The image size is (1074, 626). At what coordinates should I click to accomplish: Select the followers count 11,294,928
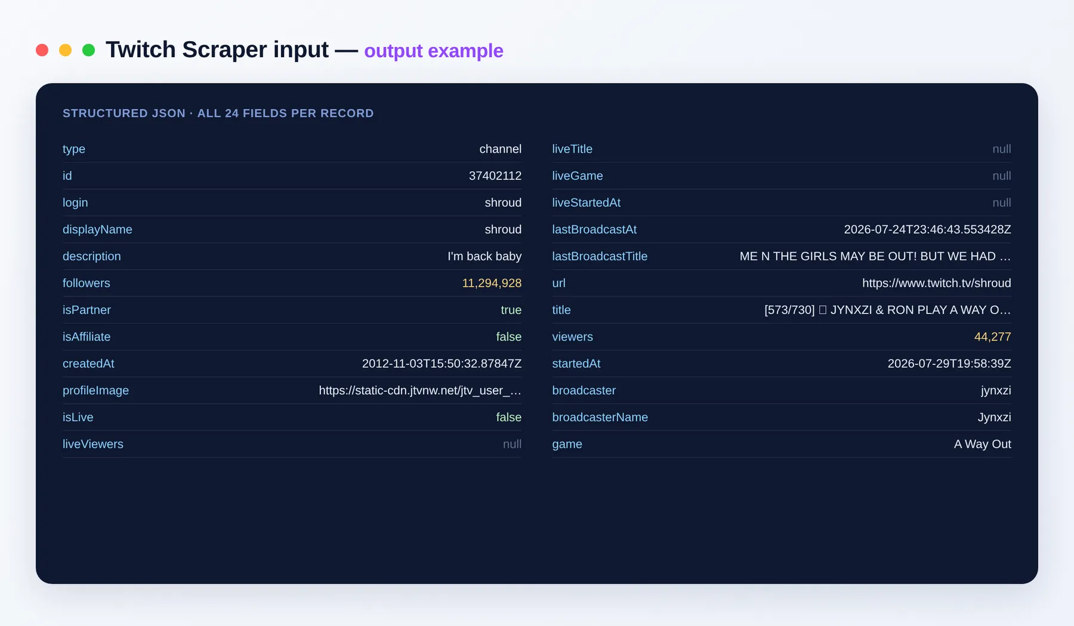coord(492,283)
